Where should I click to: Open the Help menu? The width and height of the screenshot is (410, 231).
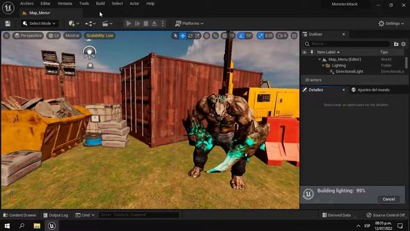(x=151, y=4)
